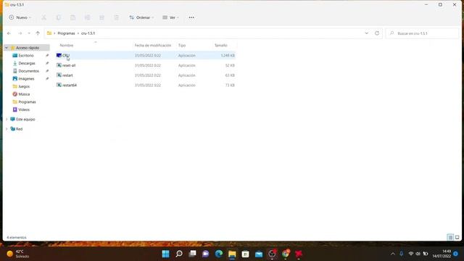Open Vídeos in the sidebar
464x261 pixels.
[24, 109]
